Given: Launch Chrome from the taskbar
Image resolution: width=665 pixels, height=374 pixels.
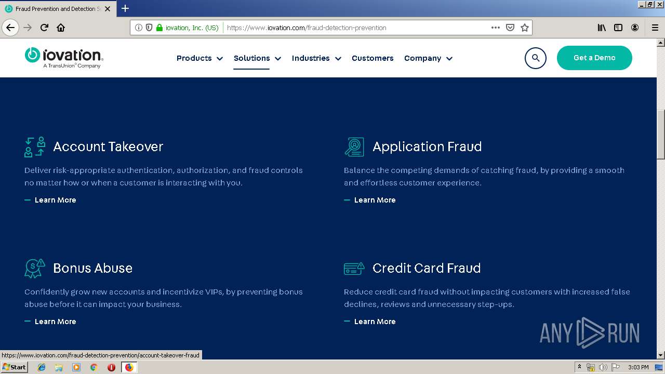Looking at the screenshot, I should click(x=94, y=367).
